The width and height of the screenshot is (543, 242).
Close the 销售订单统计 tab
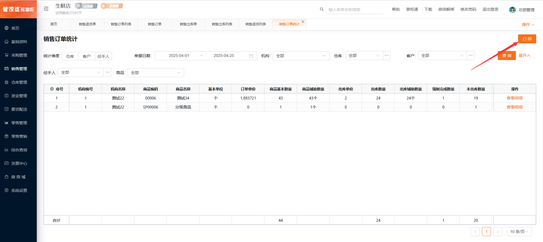pos(303,22)
